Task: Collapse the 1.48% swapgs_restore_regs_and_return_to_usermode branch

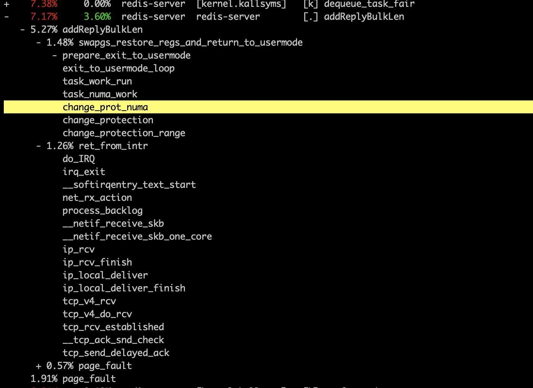Action: coord(39,43)
